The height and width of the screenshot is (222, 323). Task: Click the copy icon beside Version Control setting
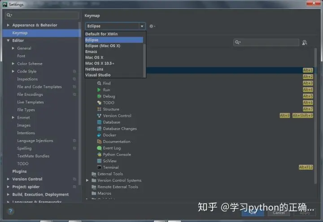(74, 179)
